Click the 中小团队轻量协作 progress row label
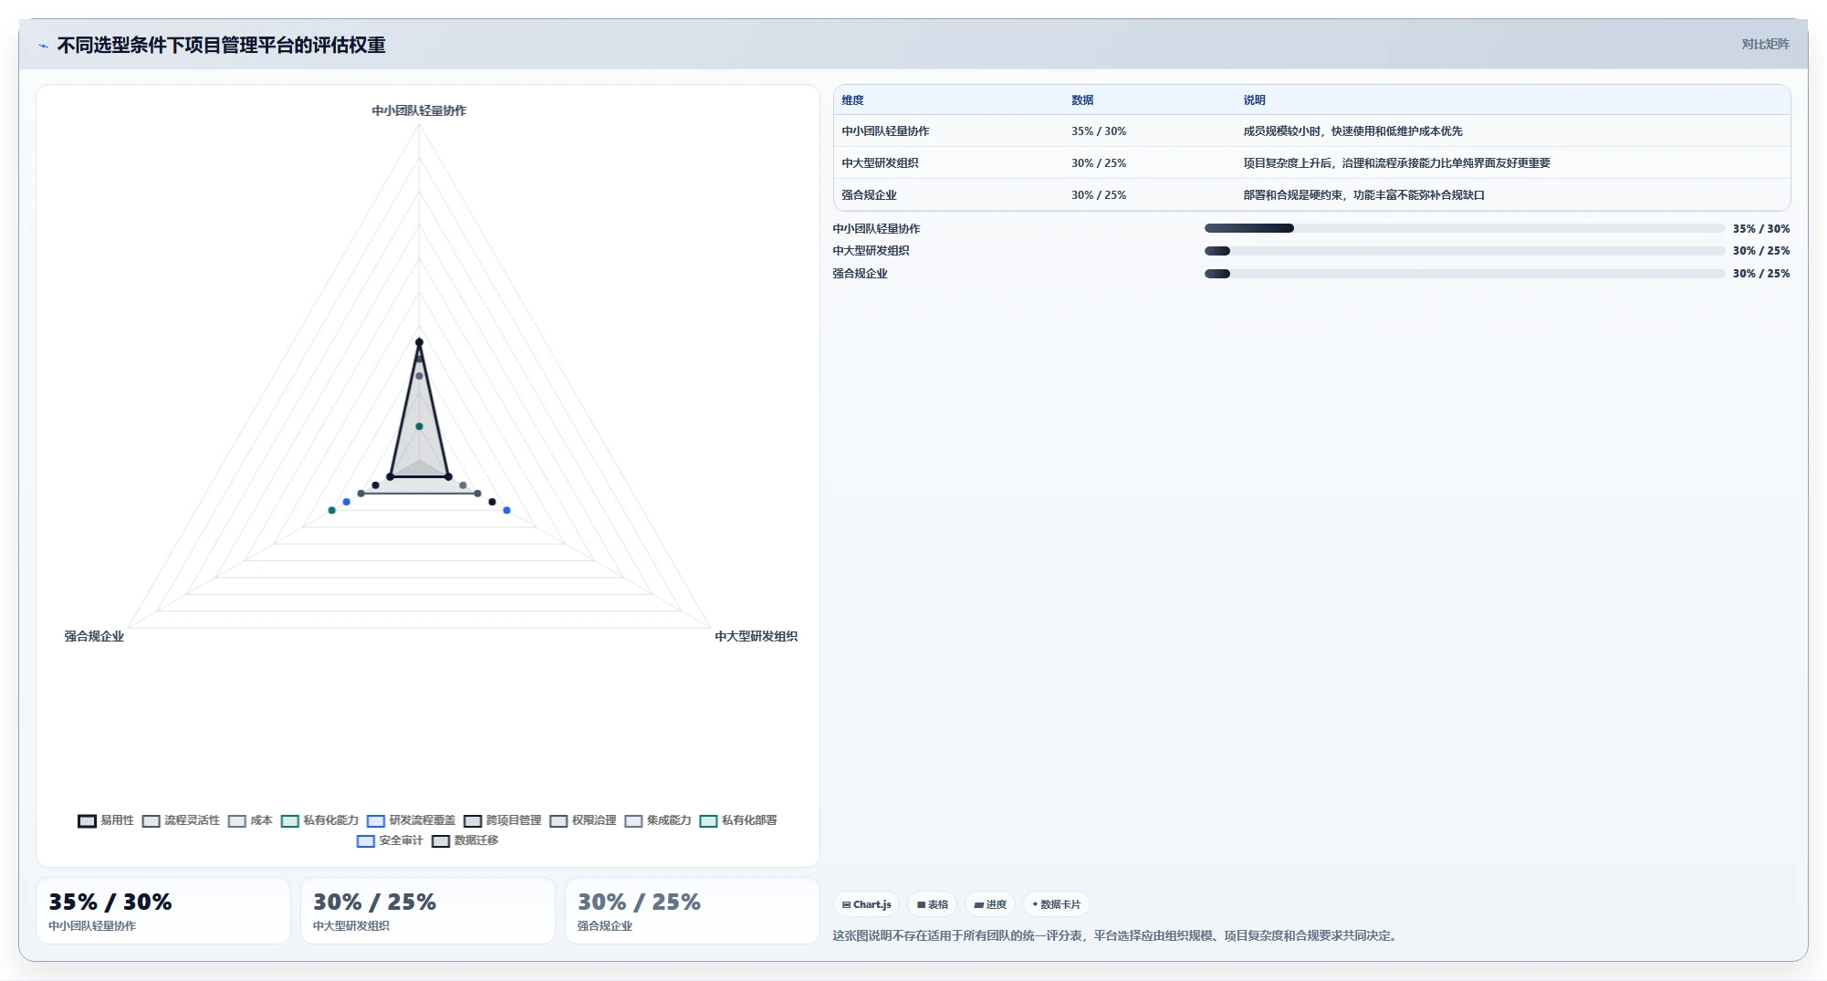The height and width of the screenshot is (981, 1827). [876, 229]
